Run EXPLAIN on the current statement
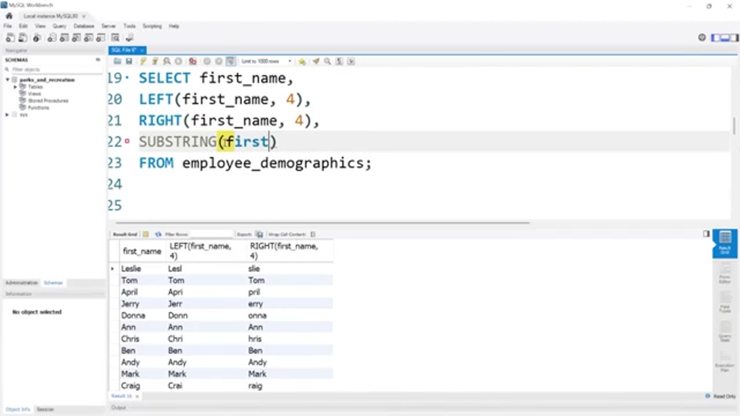Screen dimensions: 740x416 (x=166, y=61)
